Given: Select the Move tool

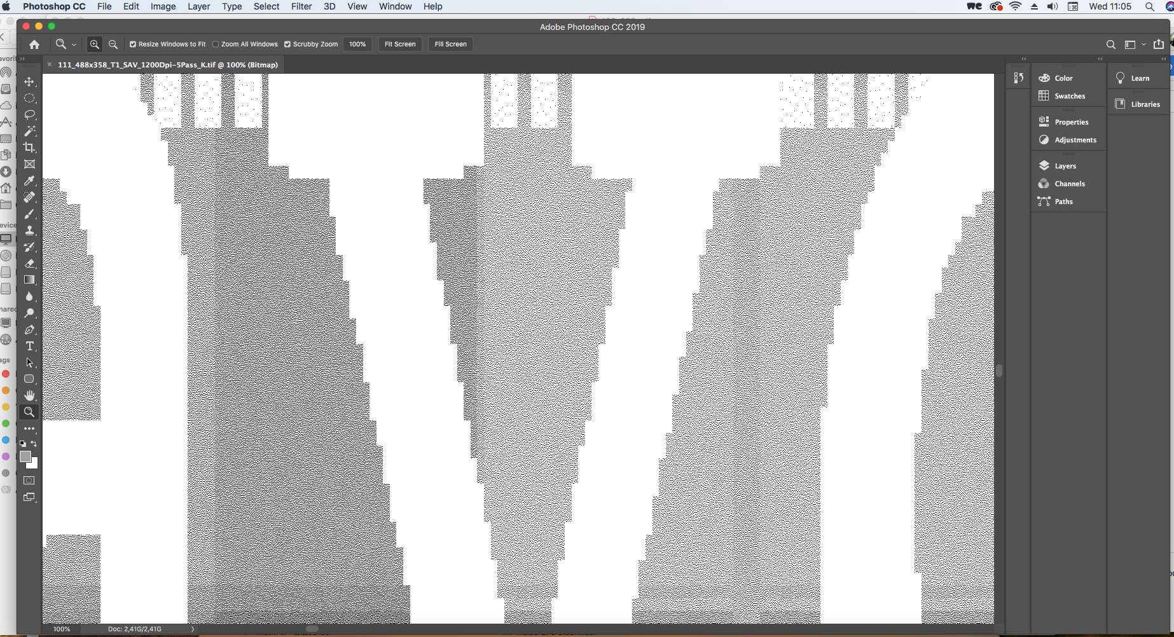Looking at the screenshot, I should [x=29, y=81].
